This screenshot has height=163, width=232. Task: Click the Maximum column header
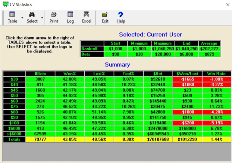[162, 43]
